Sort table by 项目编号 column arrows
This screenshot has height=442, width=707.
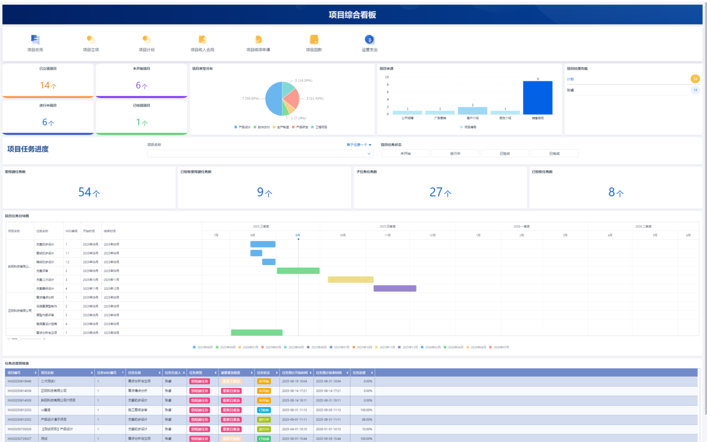[x=35, y=372]
